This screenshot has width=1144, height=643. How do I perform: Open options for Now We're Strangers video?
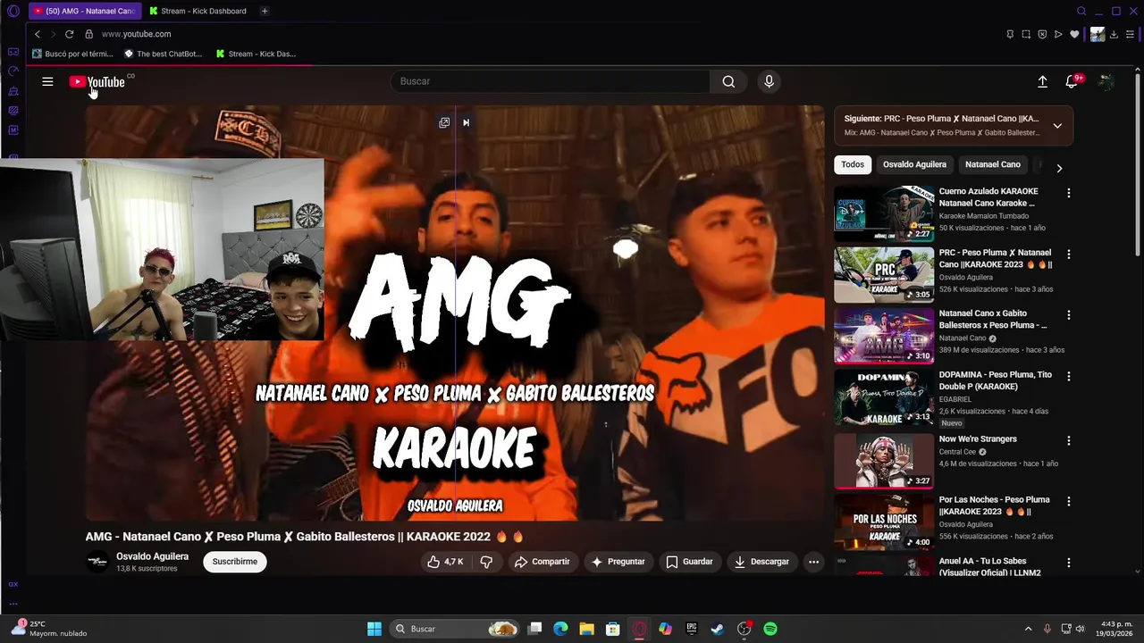1068,440
